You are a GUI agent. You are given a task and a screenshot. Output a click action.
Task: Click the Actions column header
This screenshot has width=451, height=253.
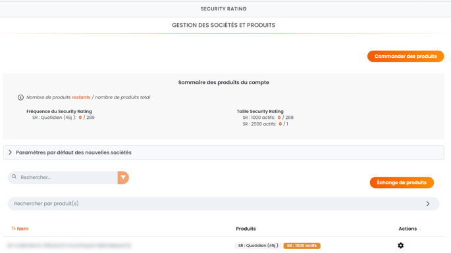408,229
